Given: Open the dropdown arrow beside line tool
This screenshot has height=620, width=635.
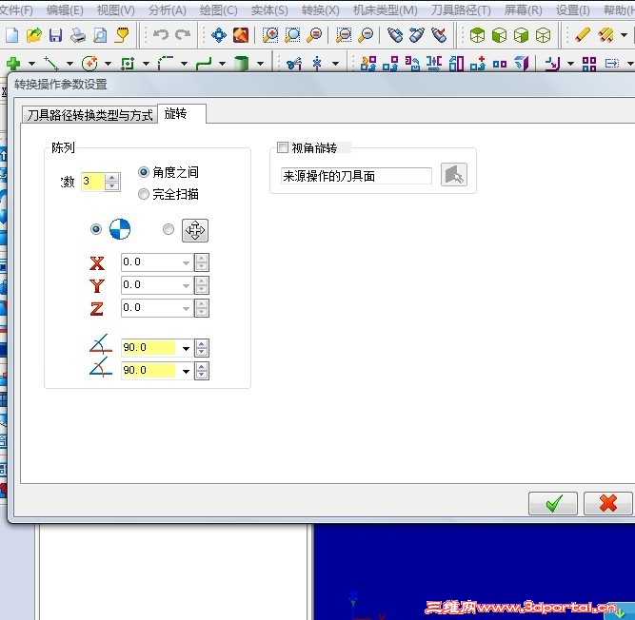Looking at the screenshot, I should [x=69, y=64].
